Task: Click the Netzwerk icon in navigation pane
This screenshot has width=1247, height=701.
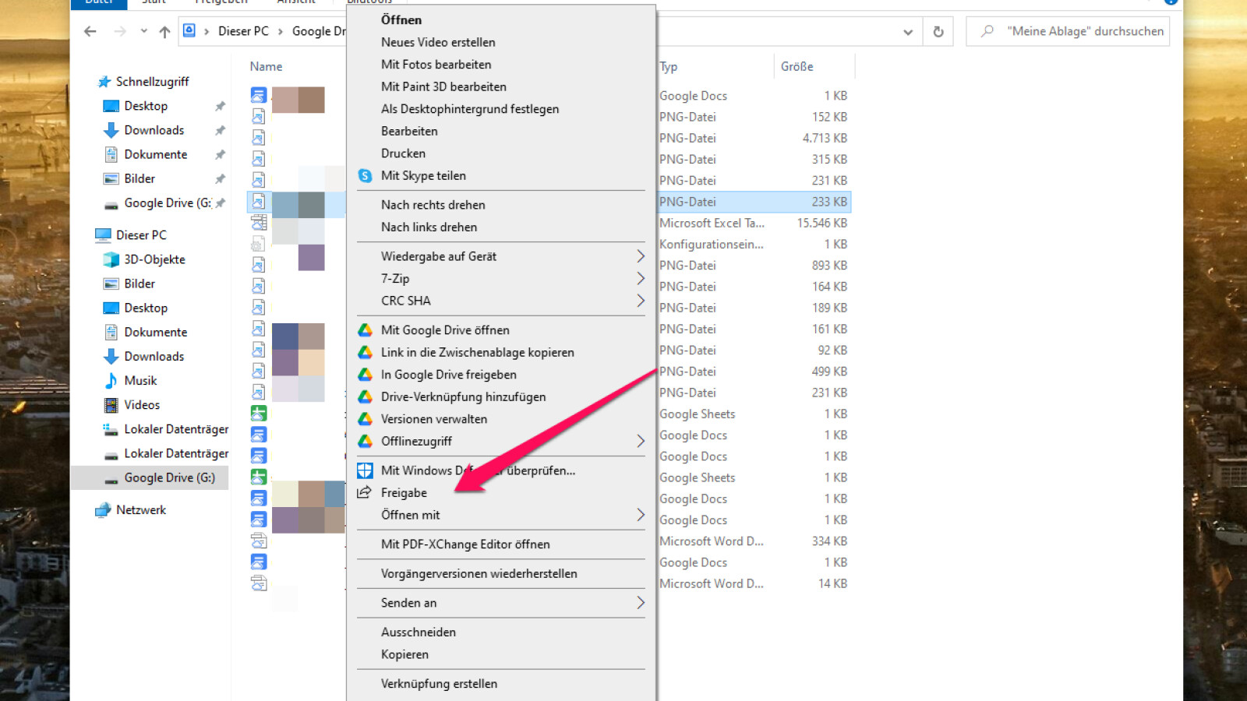Action: coord(103,510)
